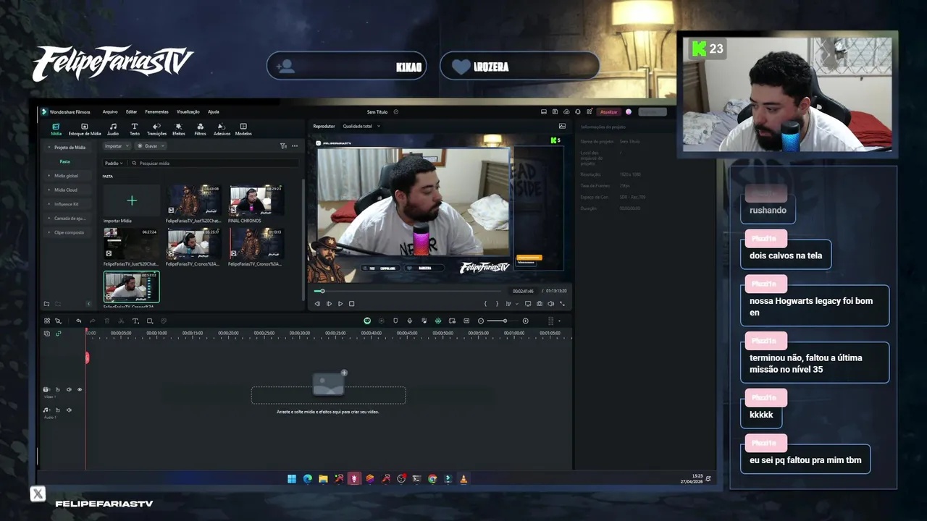Click the new folder icon in media panel
The width and height of the screenshot is (927, 521).
pyautogui.click(x=46, y=304)
